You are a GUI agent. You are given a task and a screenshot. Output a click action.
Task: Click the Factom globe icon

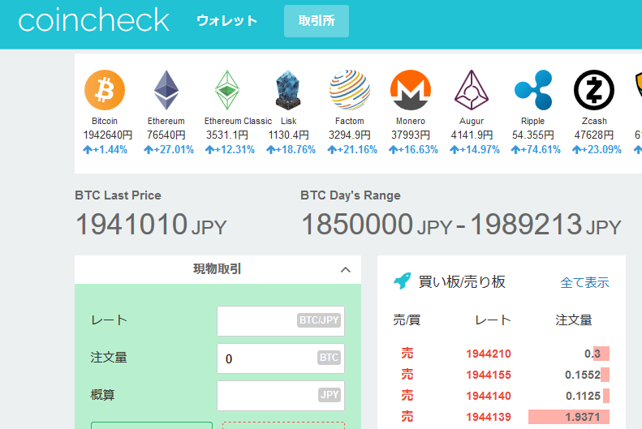pos(350,90)
